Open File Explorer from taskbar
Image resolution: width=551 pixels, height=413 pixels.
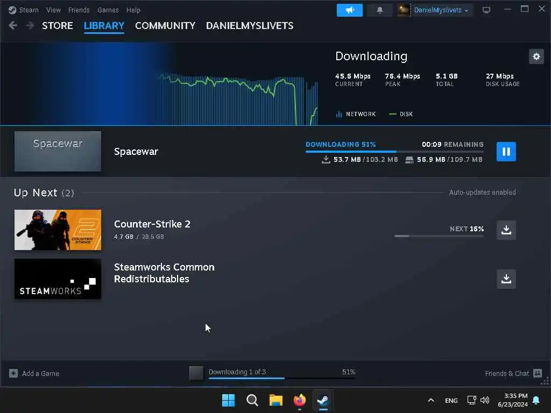coord(276,400)
